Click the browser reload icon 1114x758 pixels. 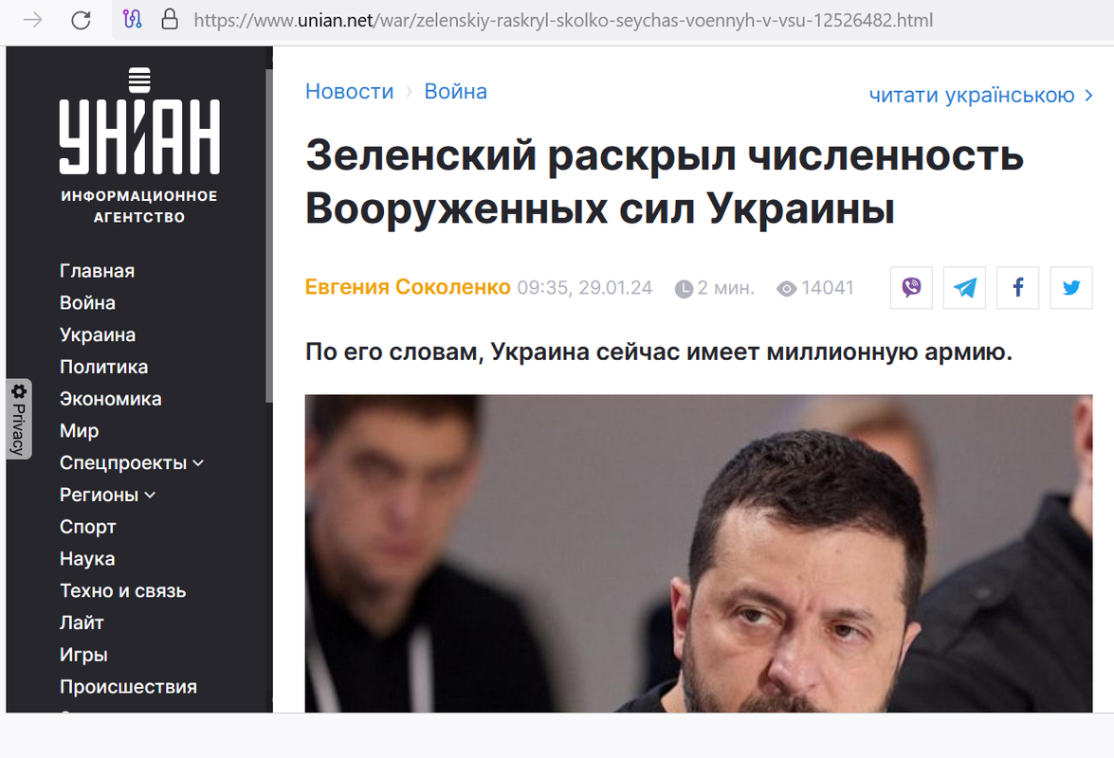click(81, 20)
